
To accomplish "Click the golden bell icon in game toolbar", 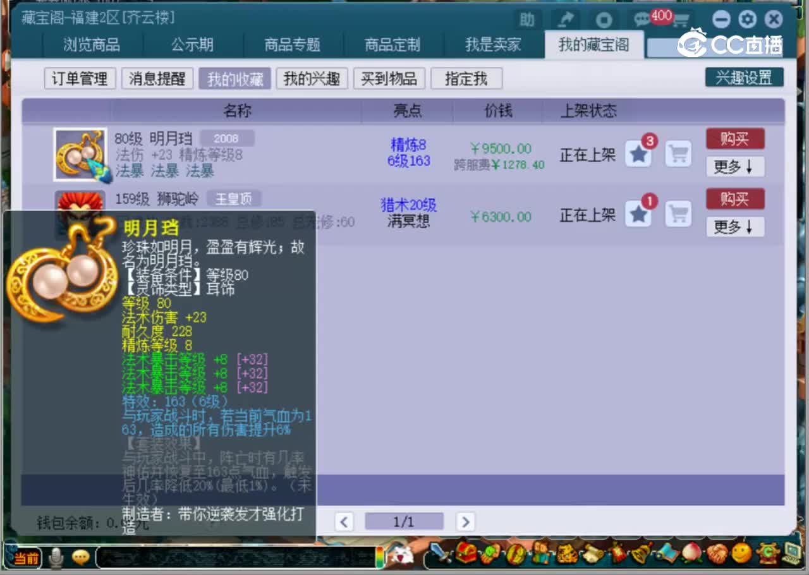I will tap(643, 554).
